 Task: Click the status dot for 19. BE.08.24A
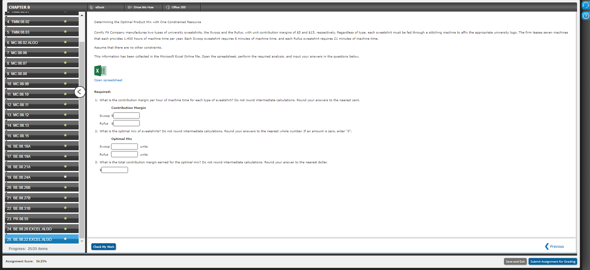[x=65, y=177]
